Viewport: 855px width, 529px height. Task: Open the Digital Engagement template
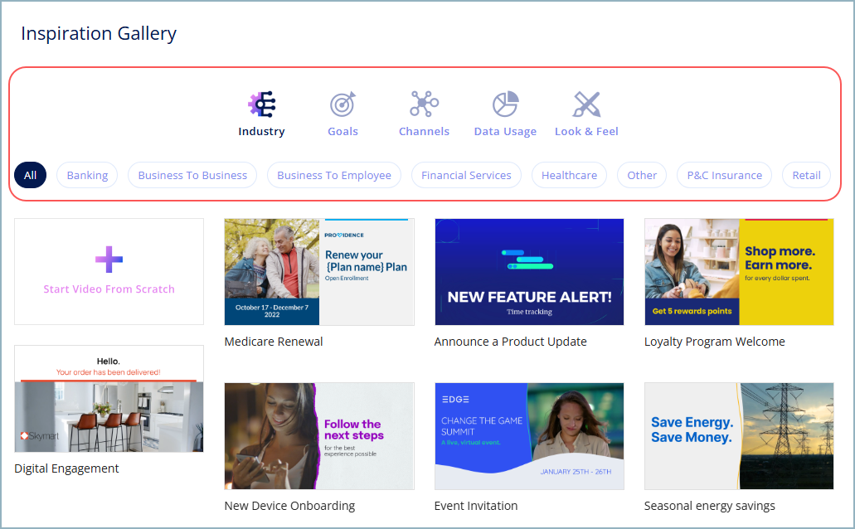tap(109, 398)
